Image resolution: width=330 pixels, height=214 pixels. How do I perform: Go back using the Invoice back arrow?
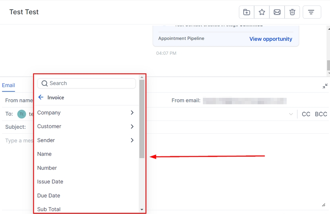[41, 98]
